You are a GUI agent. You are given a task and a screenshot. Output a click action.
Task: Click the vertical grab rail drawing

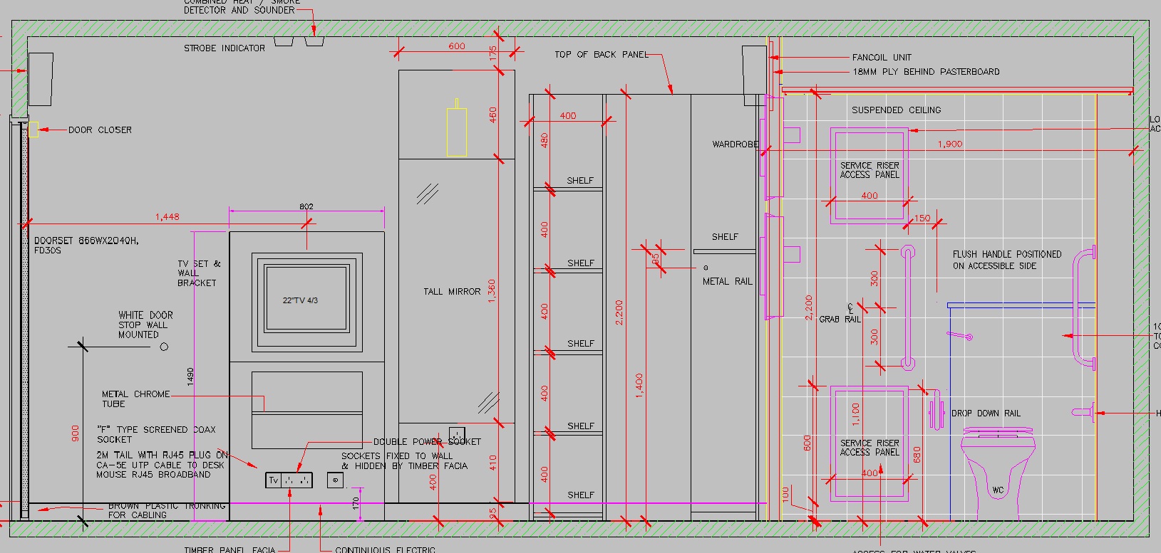tap(907, 307)
